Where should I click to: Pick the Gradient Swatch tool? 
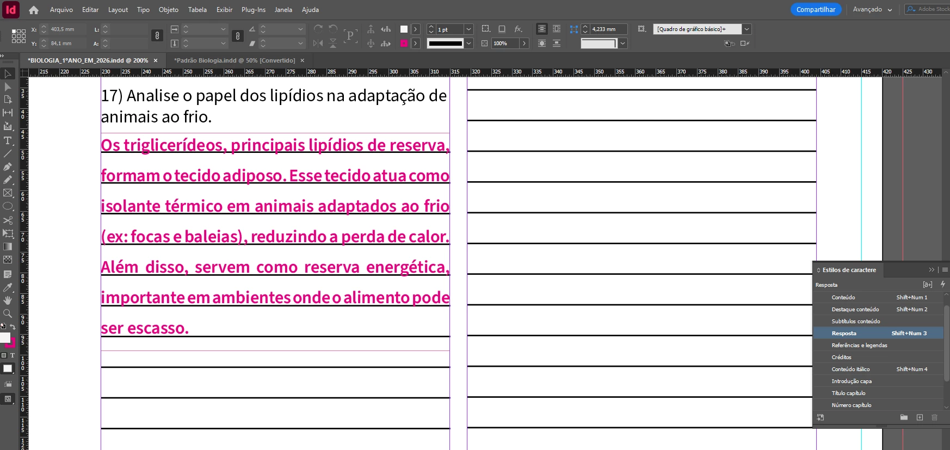coord(8,246)
